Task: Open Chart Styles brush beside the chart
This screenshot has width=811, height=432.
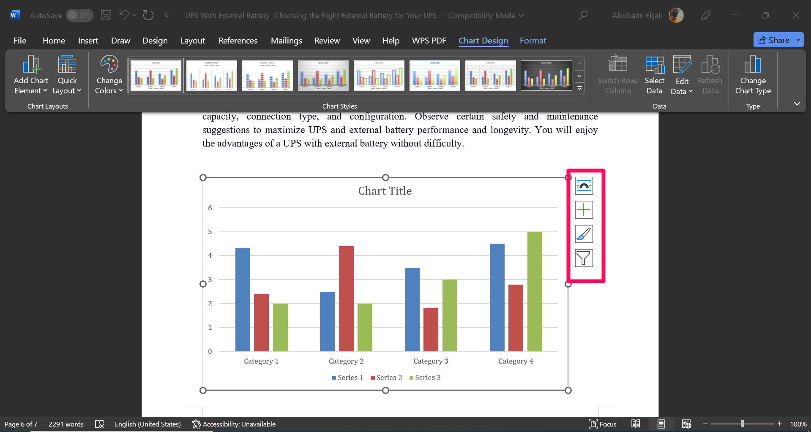Action: [x=584, y=234]
